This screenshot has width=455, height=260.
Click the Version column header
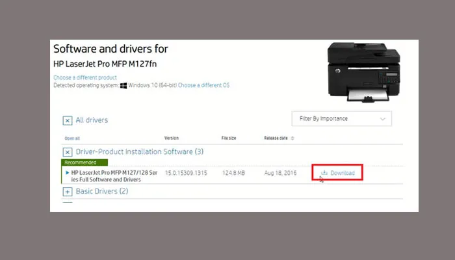pyautogui.click(x=172, y=138)
